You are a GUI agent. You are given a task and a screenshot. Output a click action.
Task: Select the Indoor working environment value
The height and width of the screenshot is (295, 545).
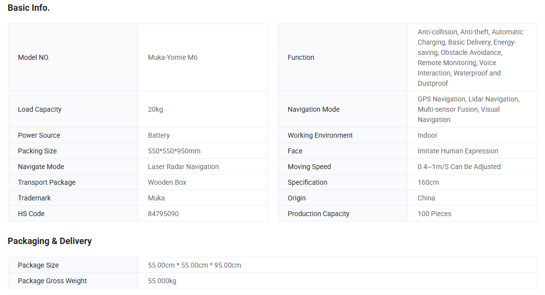tap(428, 135)
